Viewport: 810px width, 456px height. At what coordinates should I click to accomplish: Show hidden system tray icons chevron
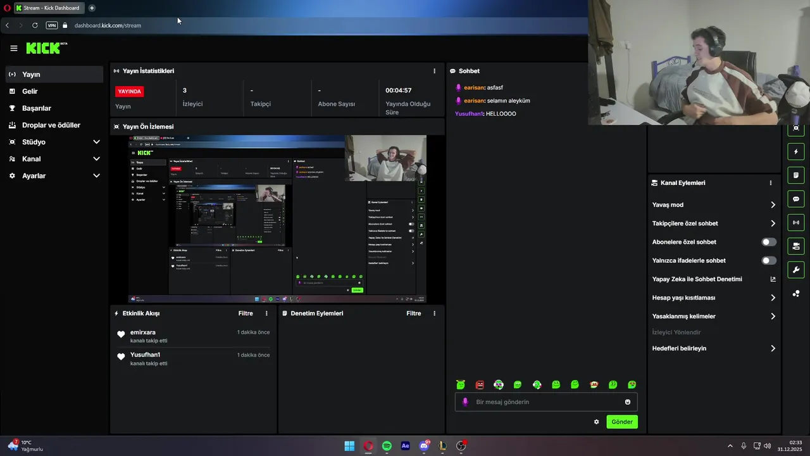[730, 446]
